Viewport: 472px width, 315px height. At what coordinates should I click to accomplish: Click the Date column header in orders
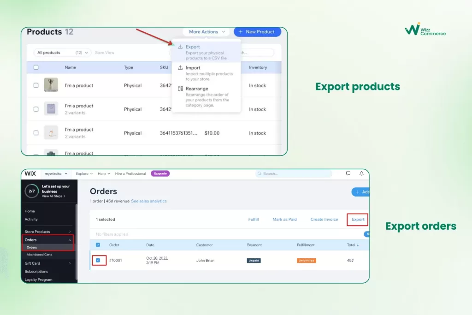click(x=150, y=245)
